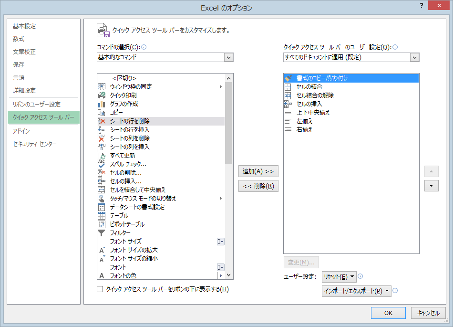Screen dimensions: 453x327
Task: Click the データシートの書式設定 icon
Action: (102, 207)
